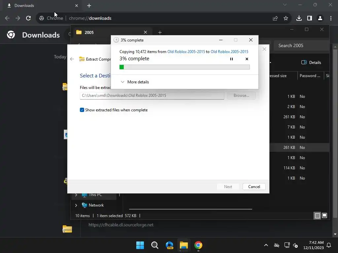Image resolution: width=338 pixels, height=253 pixels.
Task: Close the 2005 File Explorer tab
Action: click(146, 32)
